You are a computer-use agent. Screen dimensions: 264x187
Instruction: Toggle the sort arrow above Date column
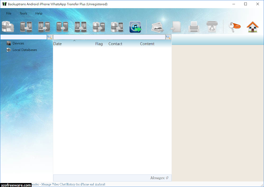tap(75, 40)
